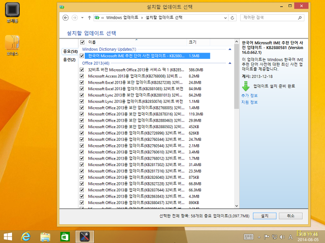
Task: Open the Windows Store taskbar icon
Action: [x=65, y=237]
